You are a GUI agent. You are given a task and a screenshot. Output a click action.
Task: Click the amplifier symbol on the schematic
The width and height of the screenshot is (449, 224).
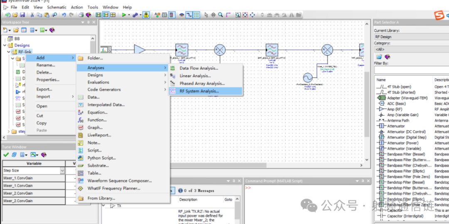coord(140,50)
